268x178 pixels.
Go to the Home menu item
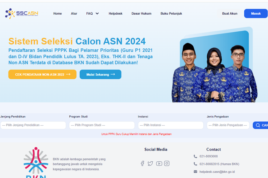click(58, 14)
